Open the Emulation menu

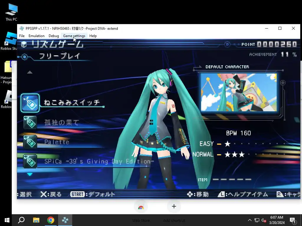click(36, 36)
